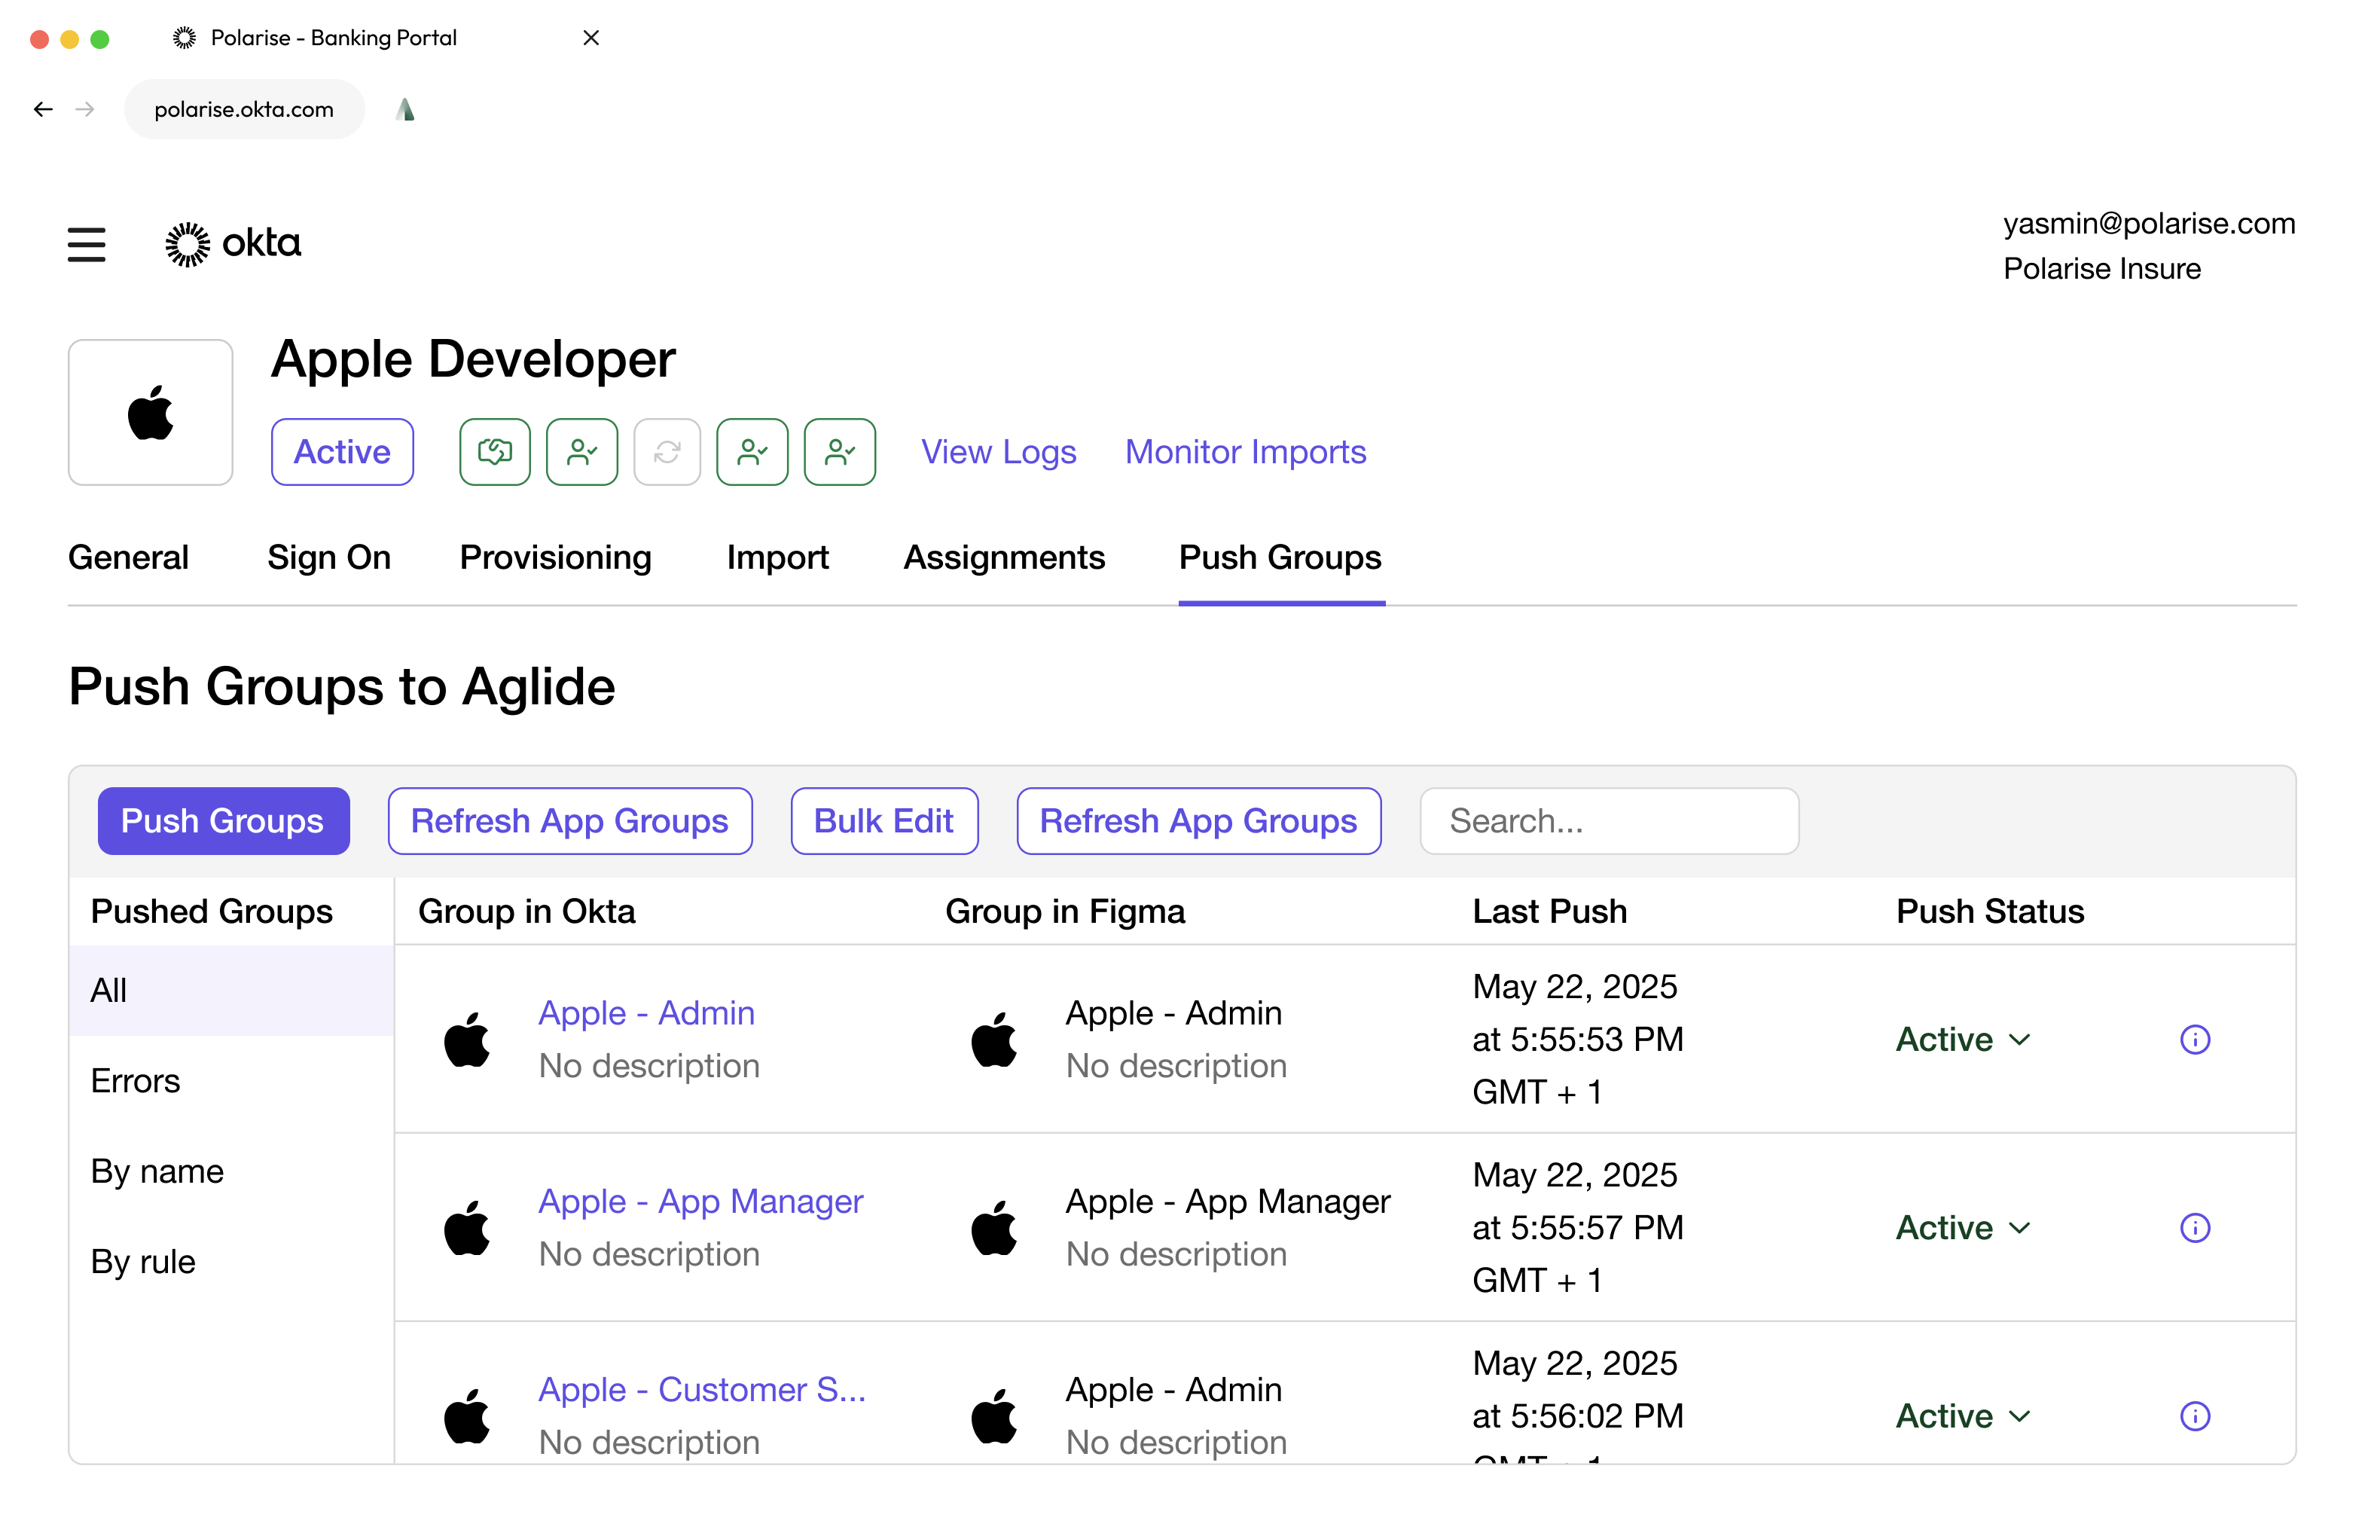Close the Polarise - Banking Portal tab
The image size is (2365, 1533).
[x=591, y=38]
